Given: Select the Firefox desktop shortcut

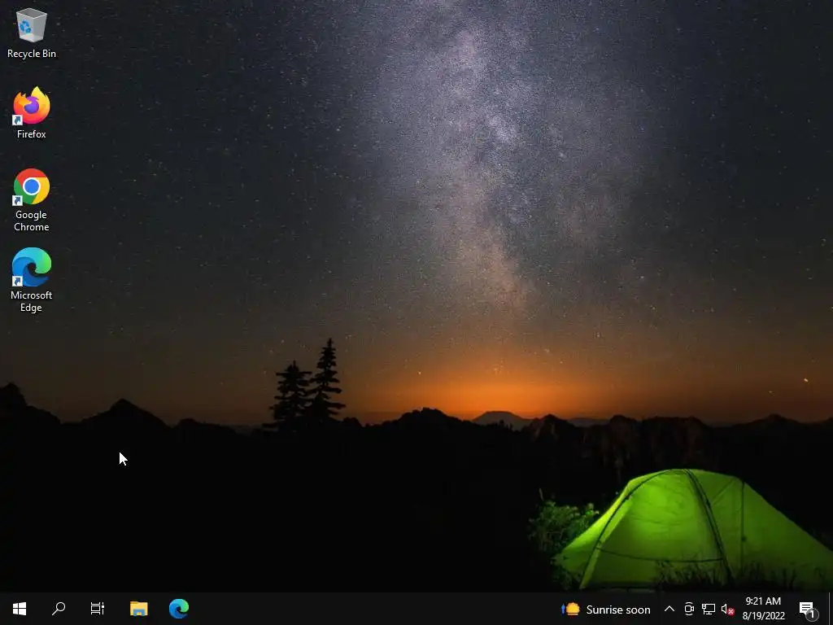Looking at the screenshot, I should click(x=32, y=113).
